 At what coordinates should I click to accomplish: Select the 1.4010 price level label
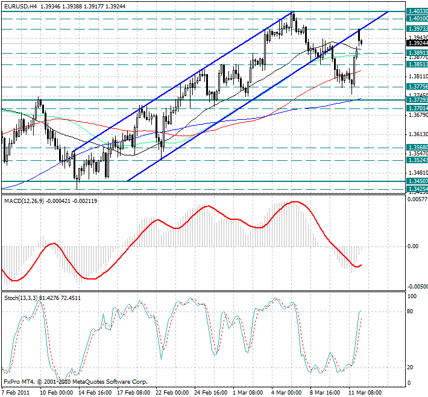coord(417,19)
